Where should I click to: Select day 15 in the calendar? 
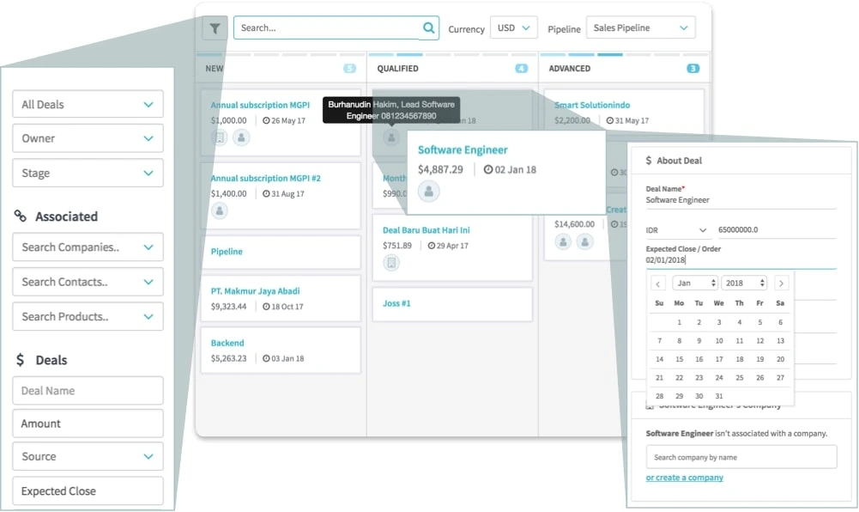(x=680, y=359)
